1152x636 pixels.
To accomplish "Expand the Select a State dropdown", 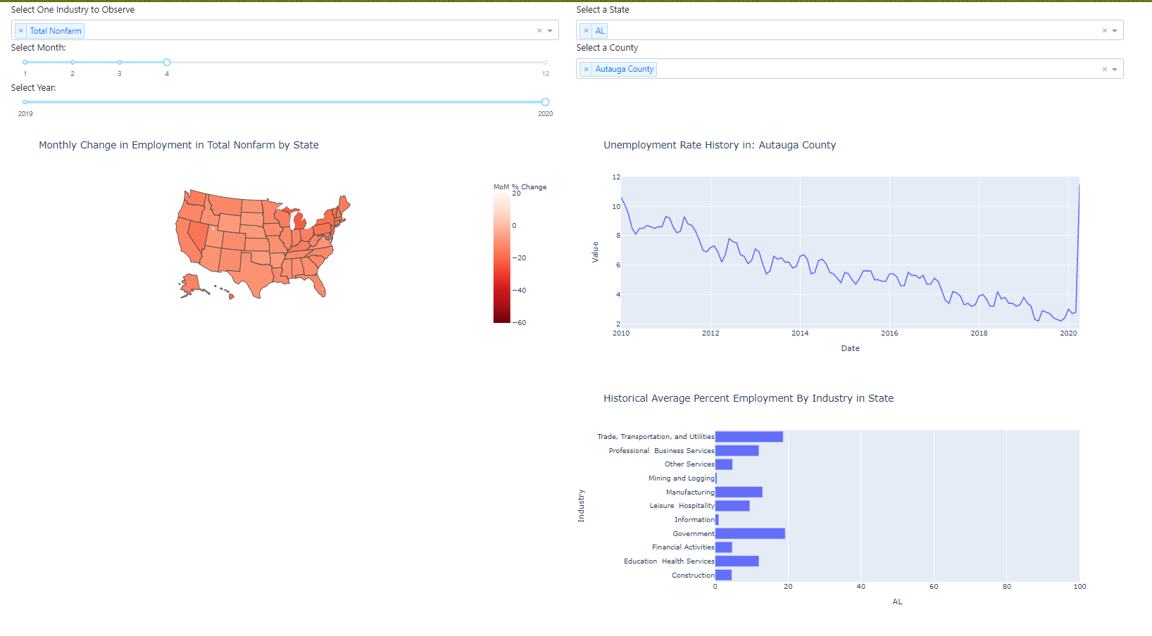I will click(x=1115, y=30).
